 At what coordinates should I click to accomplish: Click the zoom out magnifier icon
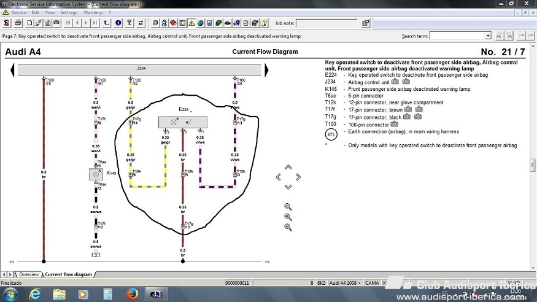pyautogui.click(x=288, y=227)
